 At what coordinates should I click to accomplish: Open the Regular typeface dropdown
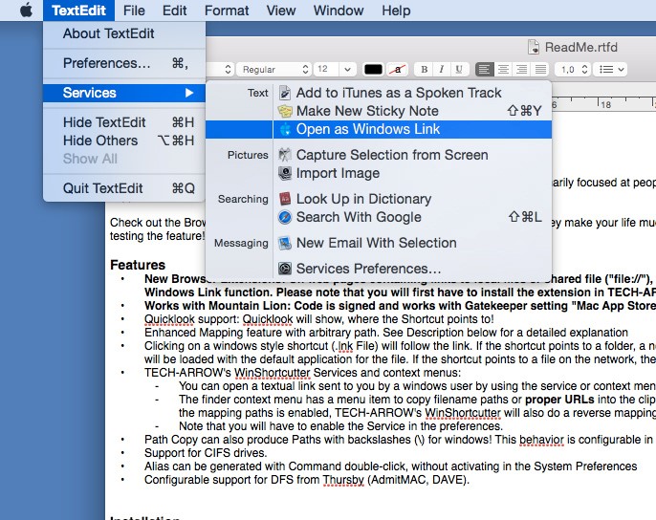(x=274, y=69)
